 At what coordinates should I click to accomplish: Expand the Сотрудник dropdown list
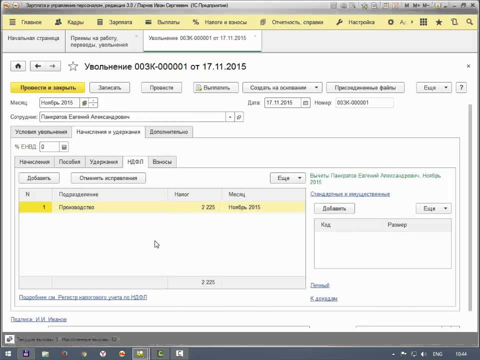(x=230, y=117)
